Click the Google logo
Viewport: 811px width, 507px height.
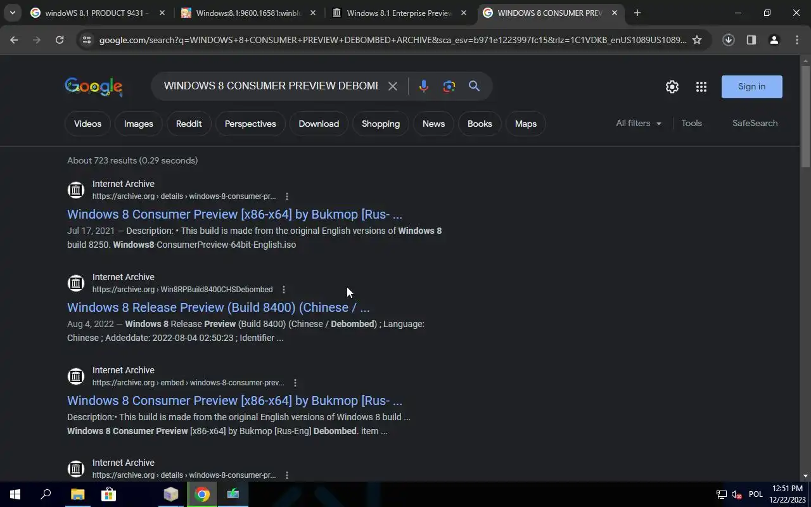pyautogui.click(x=94, y=87)
